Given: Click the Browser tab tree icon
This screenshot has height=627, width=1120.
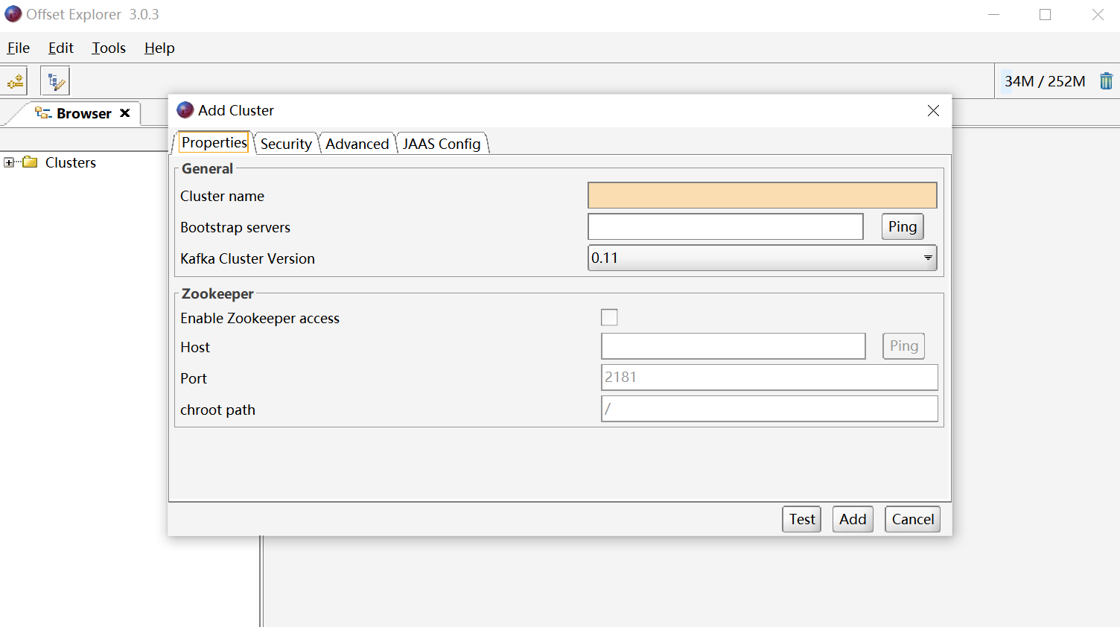Looking at the screenshot, I should pyautogui.click(x=43, y=113).
